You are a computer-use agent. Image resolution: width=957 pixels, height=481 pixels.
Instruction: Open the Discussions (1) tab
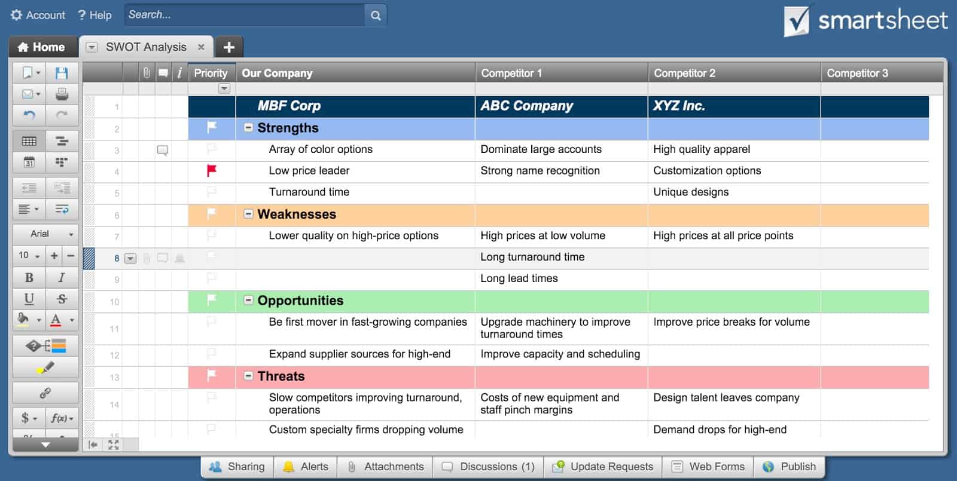coord(488,467)
